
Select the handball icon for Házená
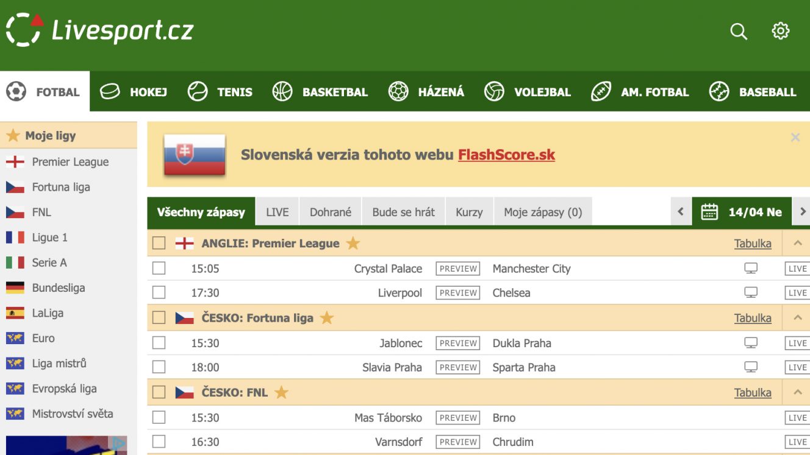(398, 92)
